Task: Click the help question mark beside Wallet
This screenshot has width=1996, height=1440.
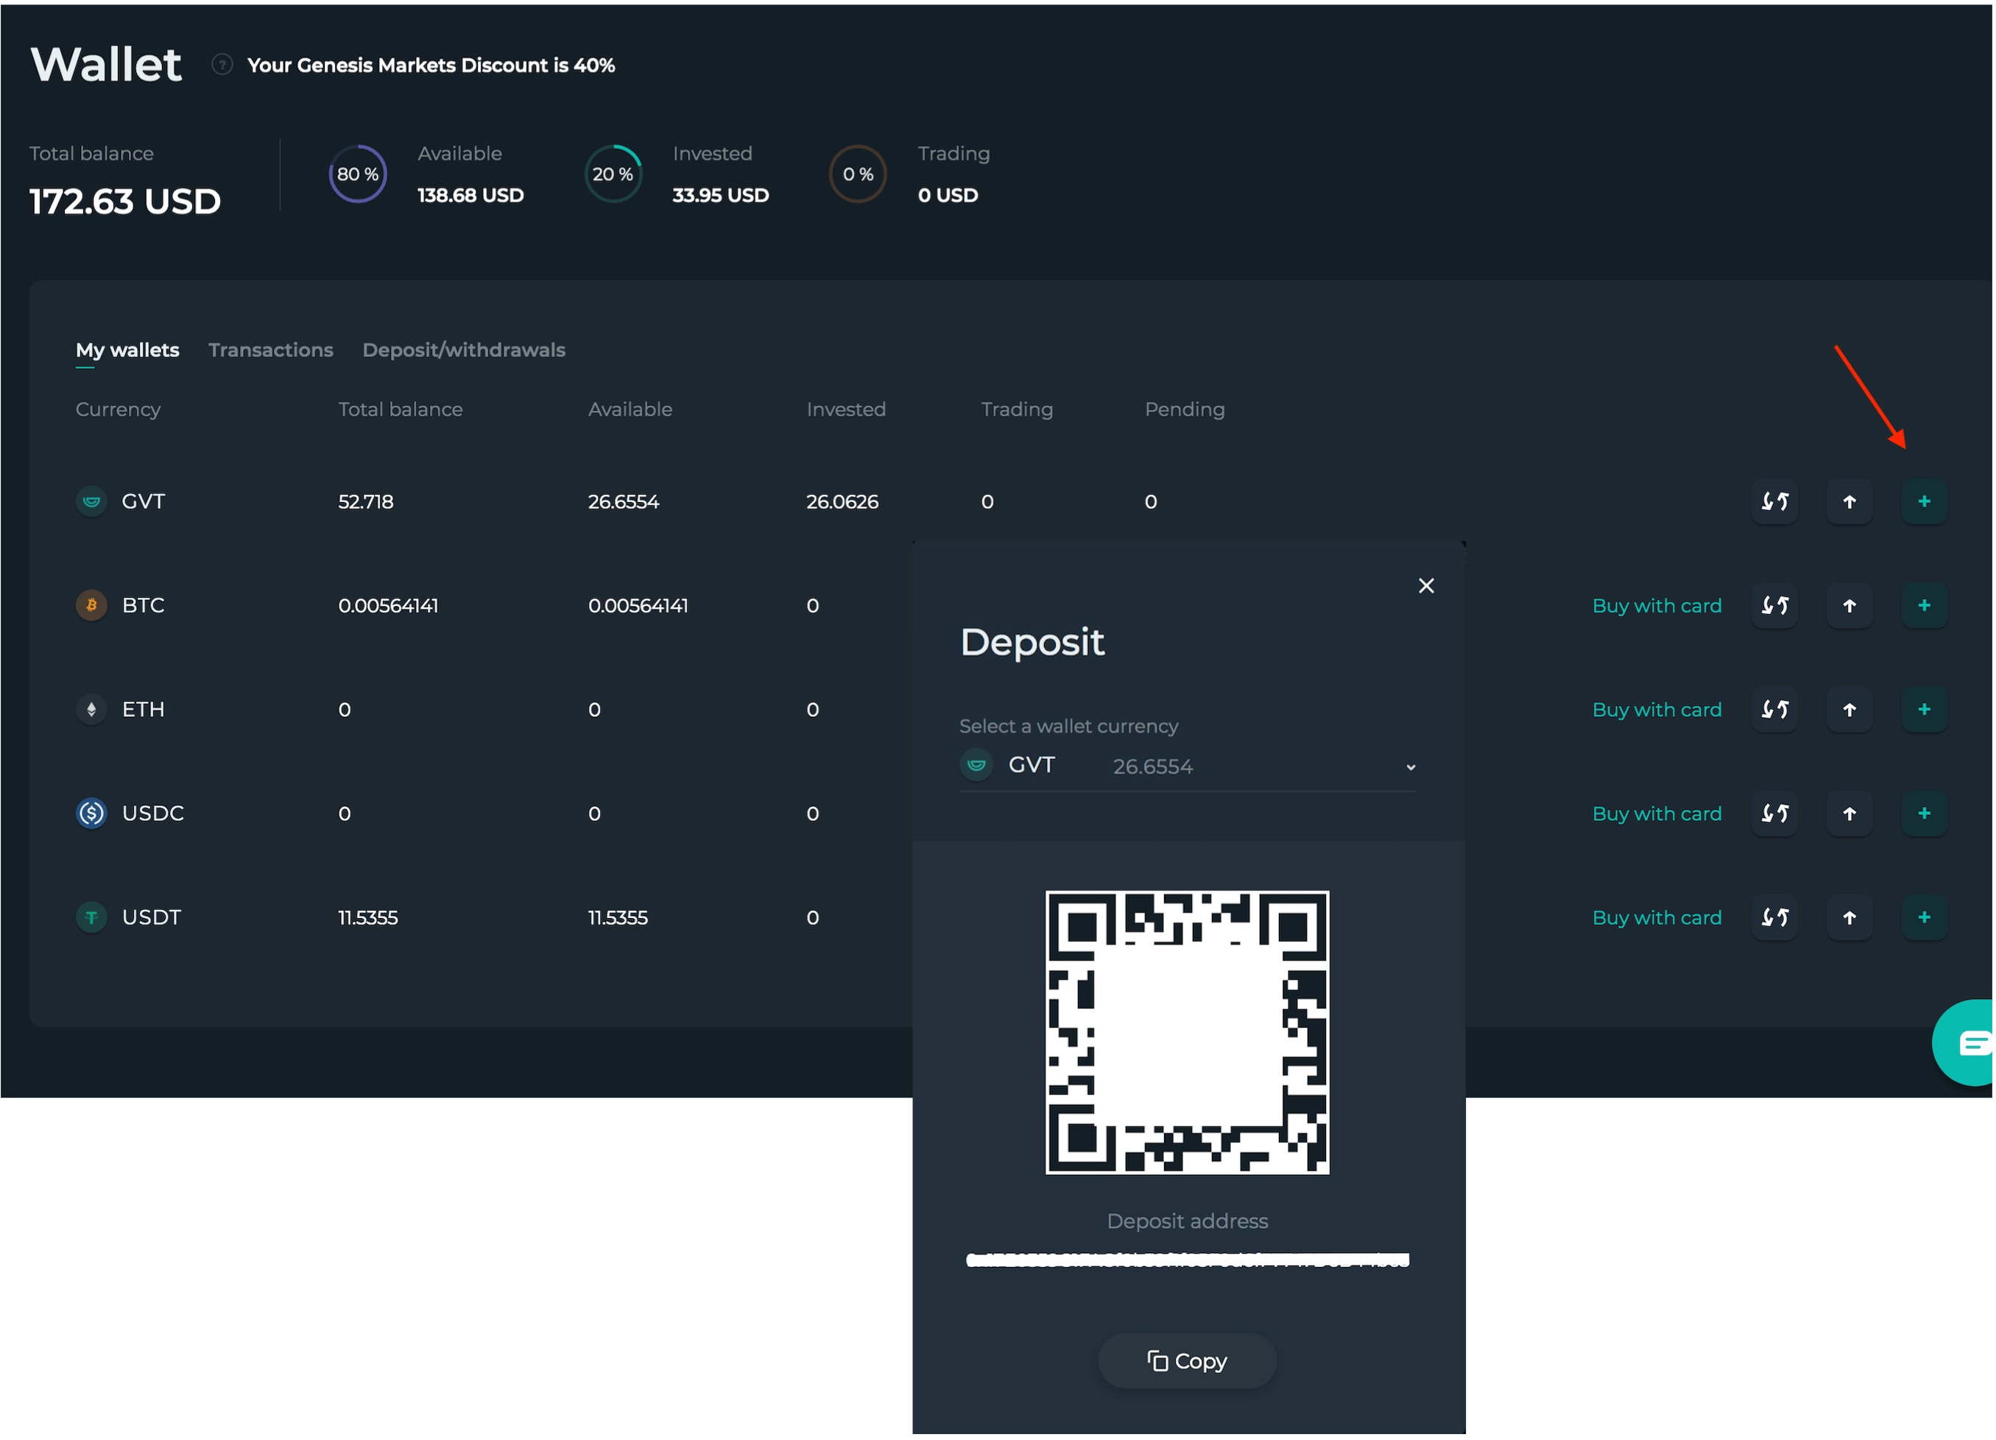Action: 222,64
